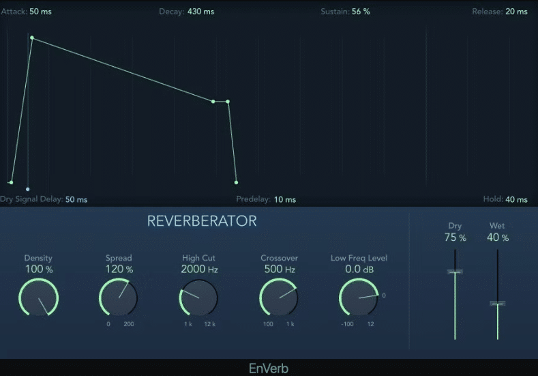Click the Decay value 430 ms
The width and height of the screenshot is (538, 376).
pyautogui.click(x=201, y=12)
